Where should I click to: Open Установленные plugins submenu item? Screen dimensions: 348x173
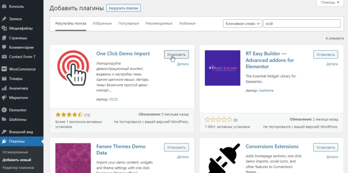tap(15, 152)
